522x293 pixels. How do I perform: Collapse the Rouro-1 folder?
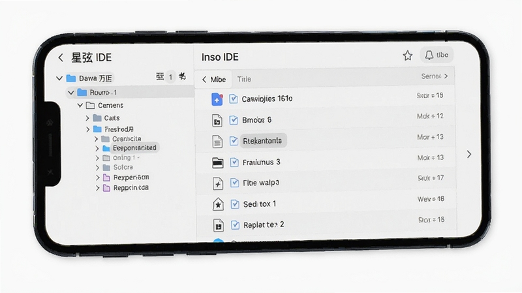[71, 93]
